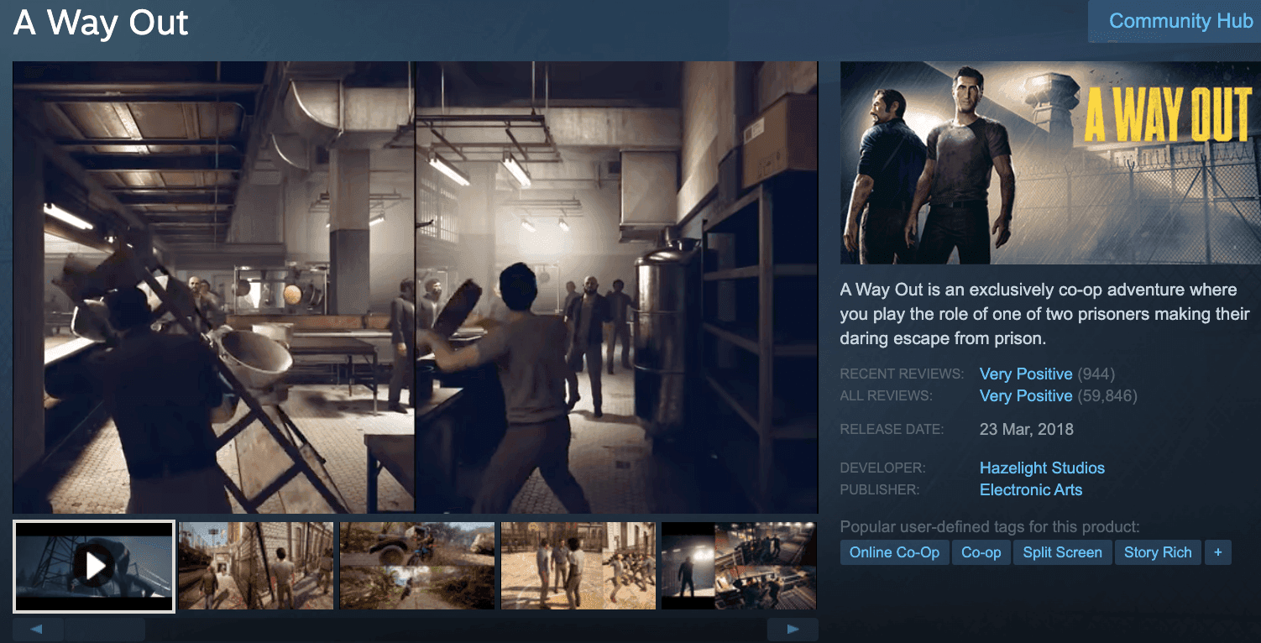Image resolution: width=1261 pixels, height=643 pixels.
Task: Select the motorcycle jump screenshot thumbnail
Action: coord(417,565)
